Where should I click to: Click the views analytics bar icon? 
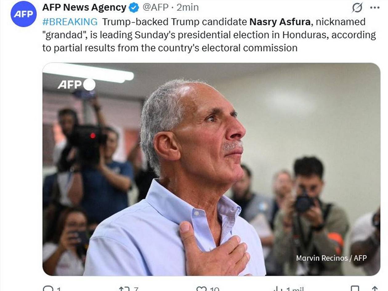pos(277,289)
